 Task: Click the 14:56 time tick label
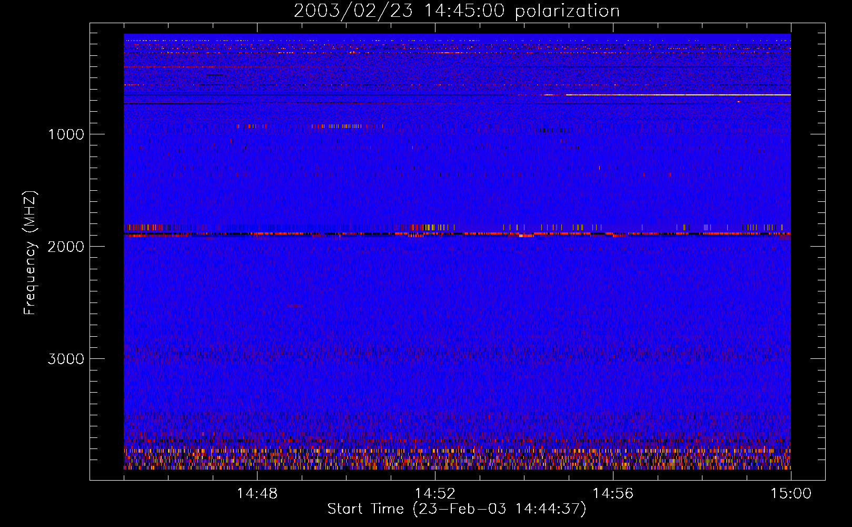tap(613, 494)
